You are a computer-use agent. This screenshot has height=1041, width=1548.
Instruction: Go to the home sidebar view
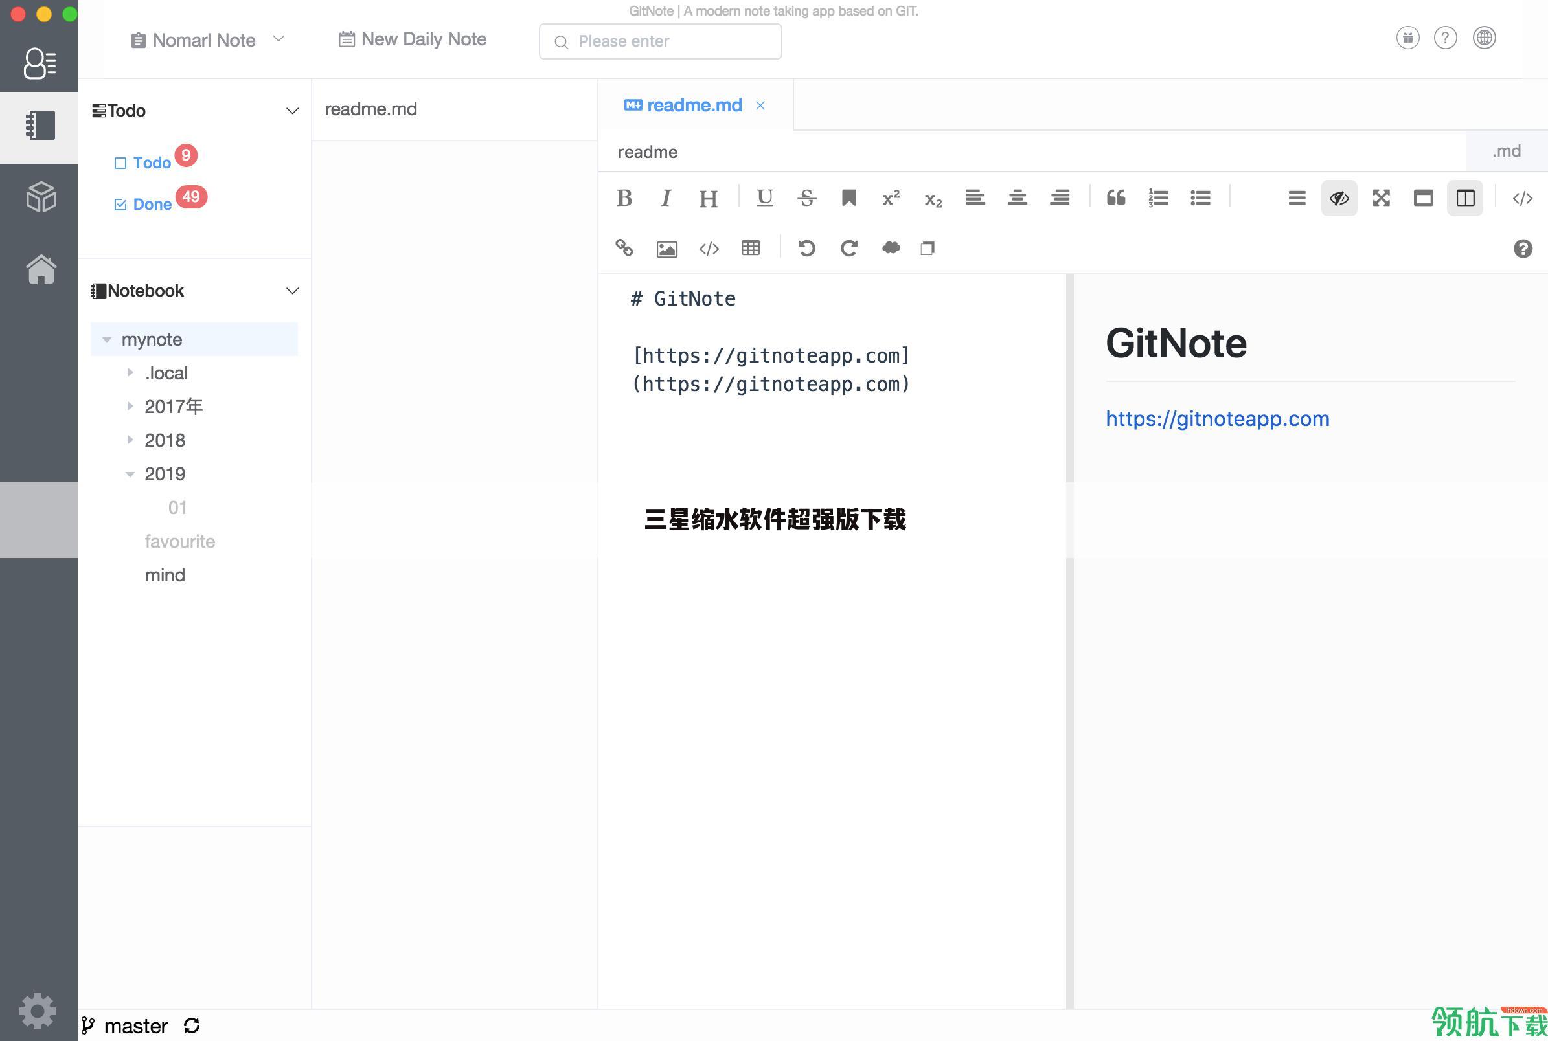pyautogui.click(x=41, y=269)
